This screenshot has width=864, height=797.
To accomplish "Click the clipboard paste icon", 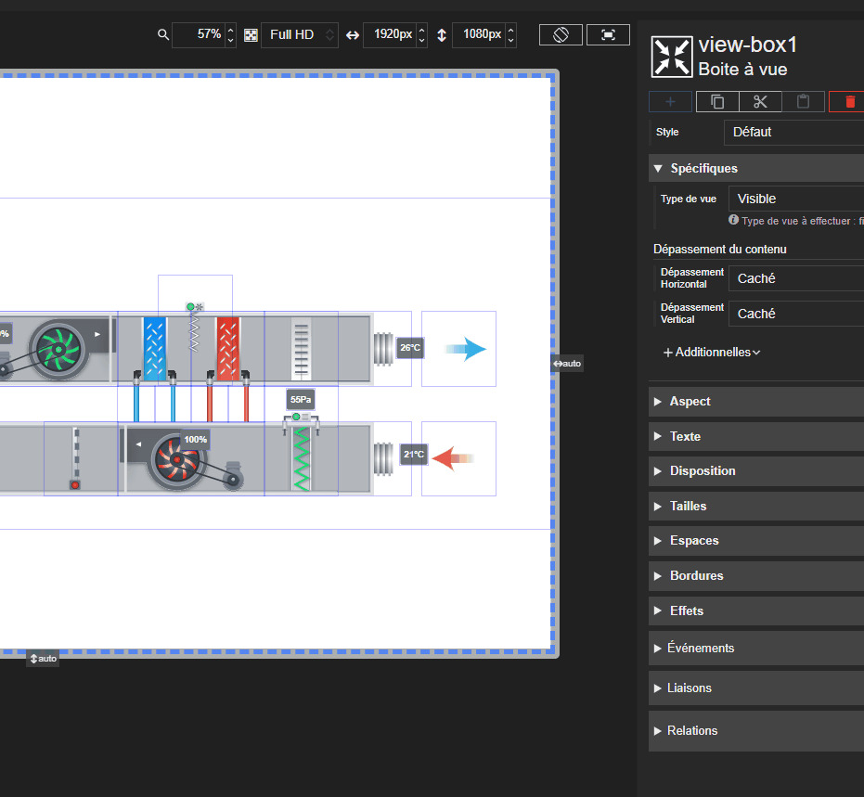I will point(803,102).
